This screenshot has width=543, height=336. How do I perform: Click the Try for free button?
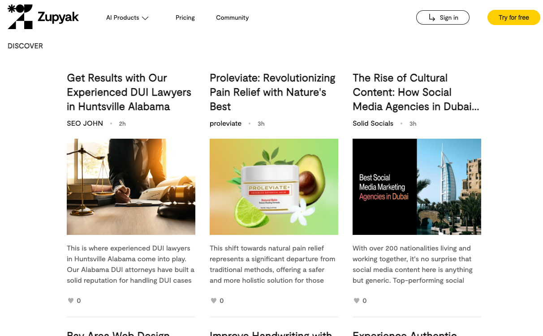pyautogui.click(x=514, y=17)
